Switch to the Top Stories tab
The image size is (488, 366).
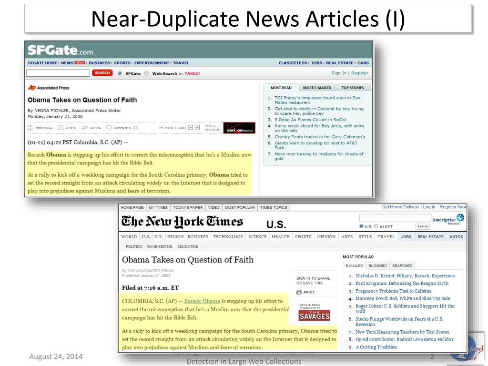(353, 88)
